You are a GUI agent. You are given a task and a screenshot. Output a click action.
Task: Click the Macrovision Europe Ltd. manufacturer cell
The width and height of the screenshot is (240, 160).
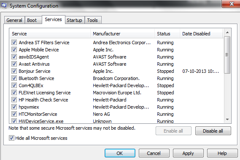[117, 93]
